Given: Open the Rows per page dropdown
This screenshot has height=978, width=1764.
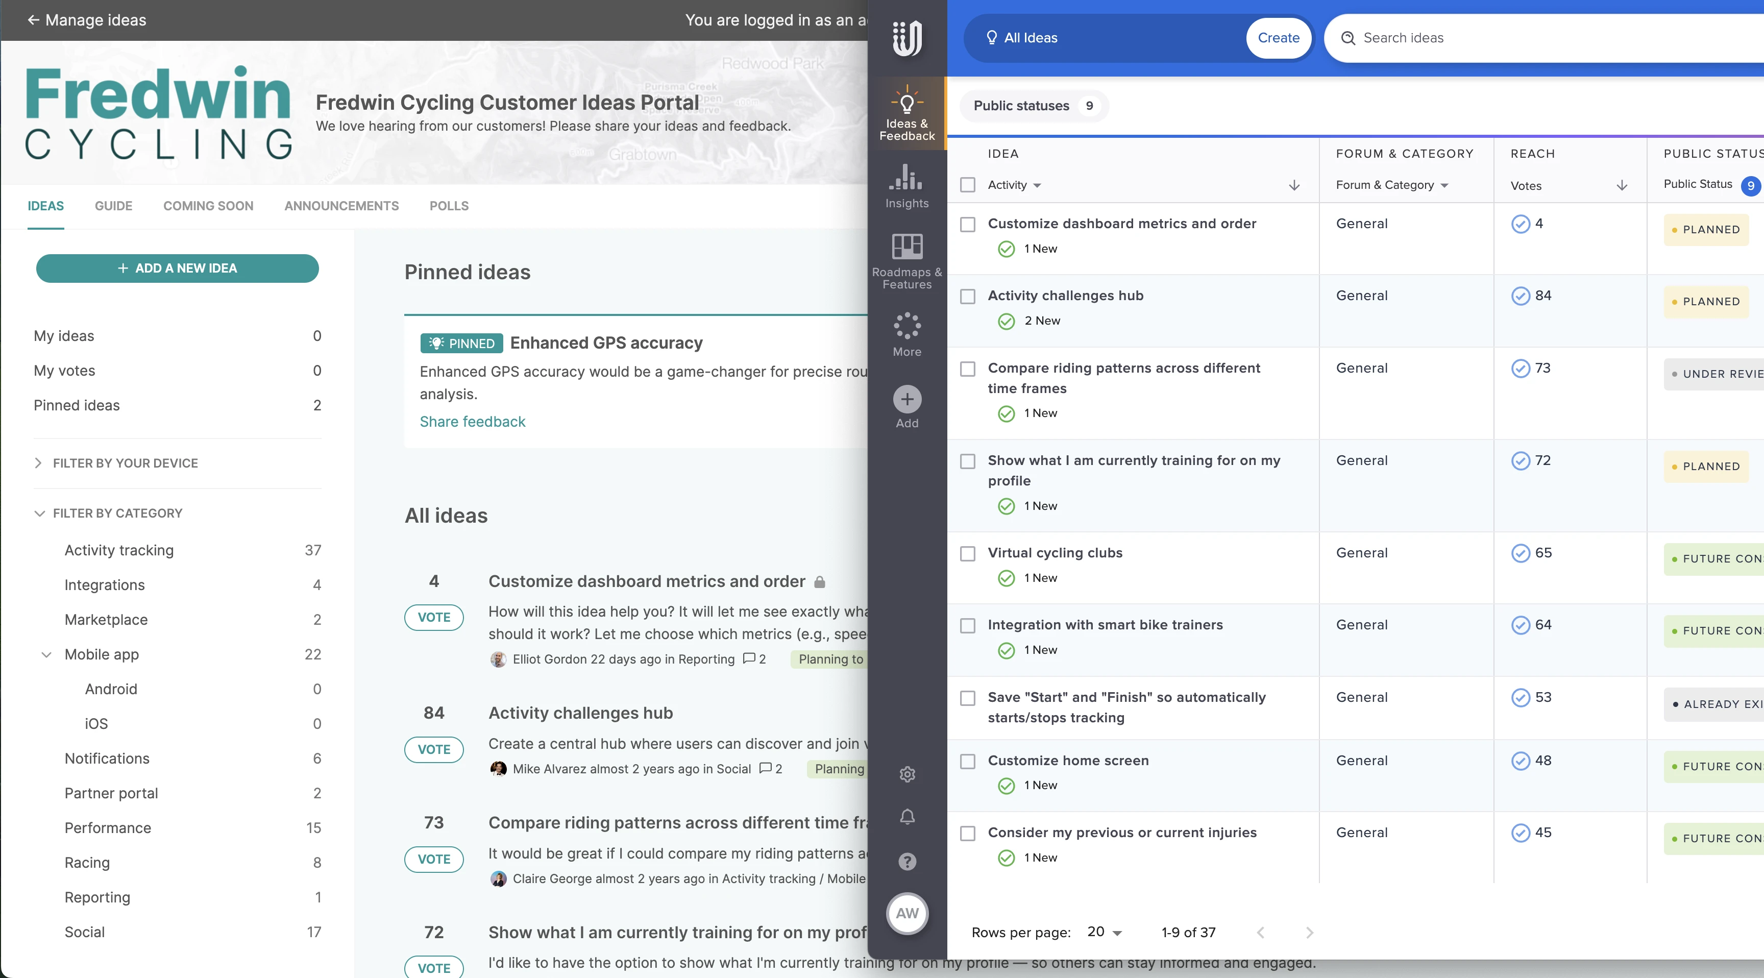Looking at the screenshot, I should click(x=1104, y=932).
